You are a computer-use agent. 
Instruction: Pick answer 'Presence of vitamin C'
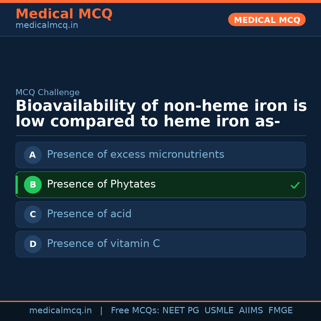pyautogui.click(x=103, y=244)
